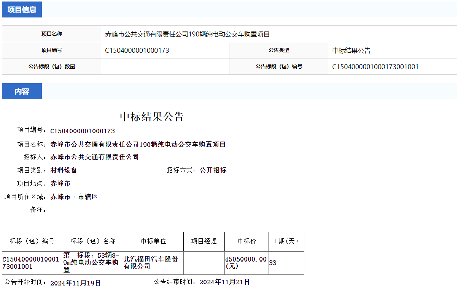
Task: Click the project location value 赤峰市
Action: pyautogui.click(x=60, y=183)
